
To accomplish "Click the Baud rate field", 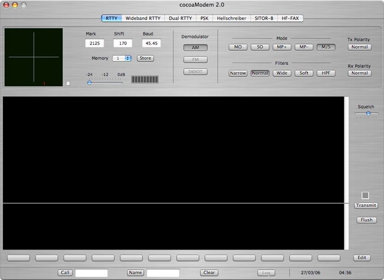I will [x=151, y=43].
